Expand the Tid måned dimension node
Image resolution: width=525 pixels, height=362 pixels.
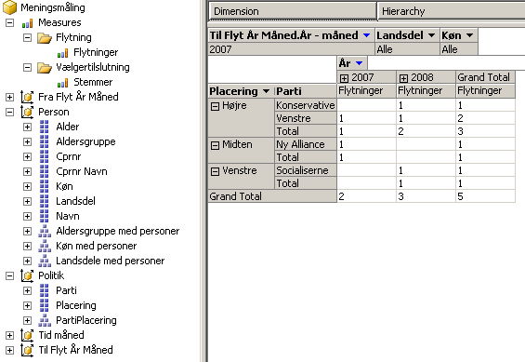(x=9, y=335)
